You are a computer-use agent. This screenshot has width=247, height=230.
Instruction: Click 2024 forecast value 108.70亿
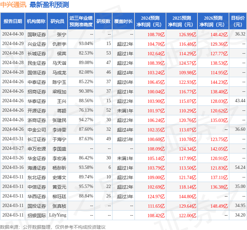click(x=156, y=34)
